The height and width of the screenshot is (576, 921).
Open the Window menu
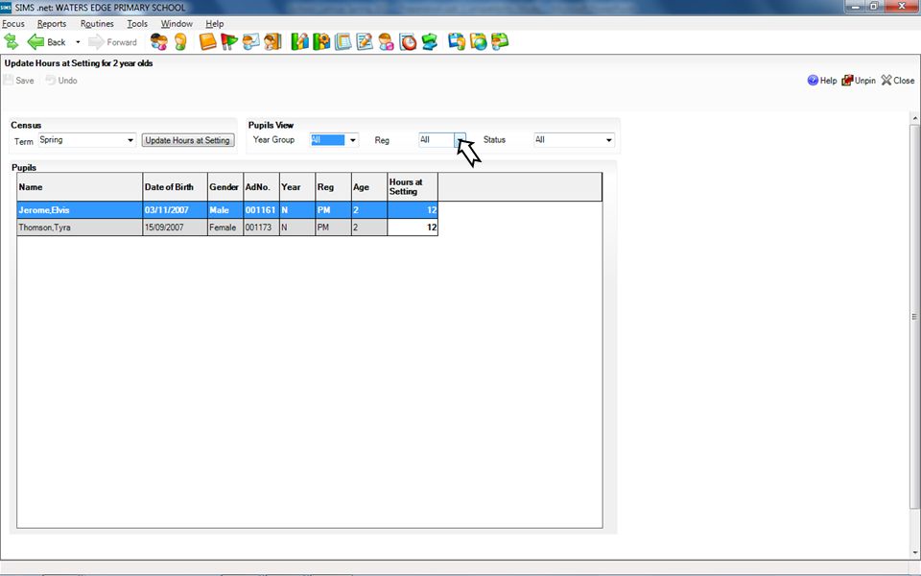tap(177, 23)
